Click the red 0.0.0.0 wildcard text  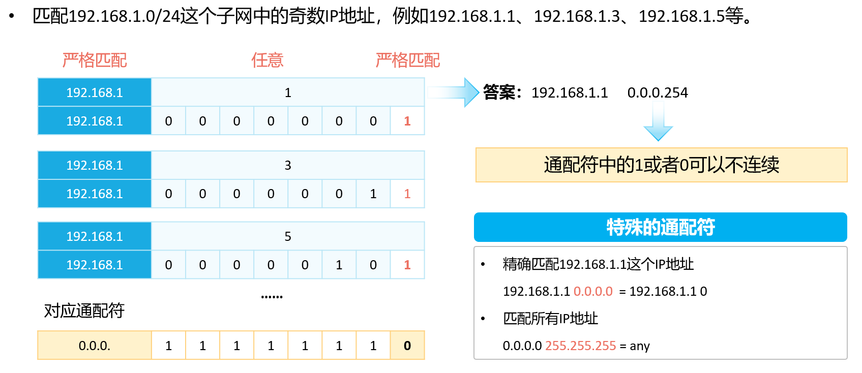click(593, 291)
